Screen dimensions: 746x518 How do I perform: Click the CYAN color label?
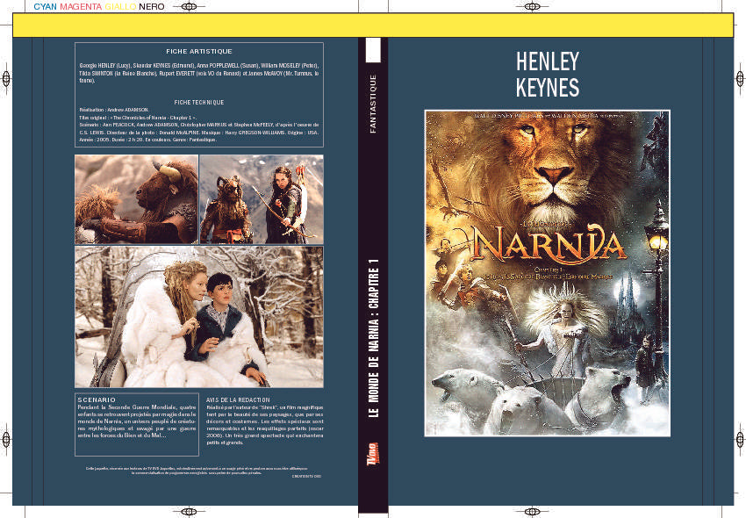[x=45, y=7]
